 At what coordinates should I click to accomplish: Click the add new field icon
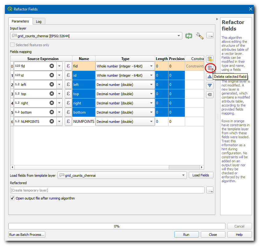210,59
